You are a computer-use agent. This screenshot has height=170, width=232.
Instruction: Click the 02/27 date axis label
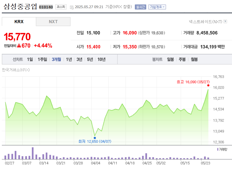pos(10,163)
